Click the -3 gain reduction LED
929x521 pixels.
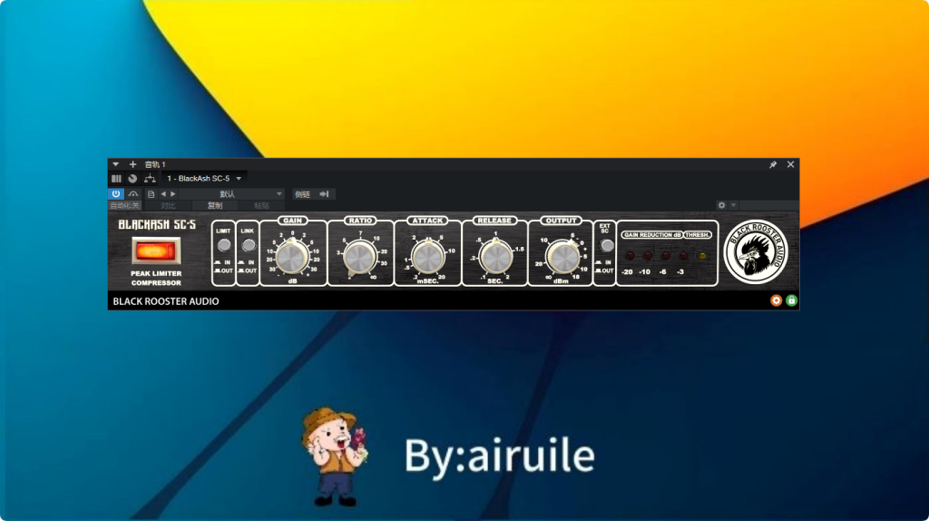(683, 256)
